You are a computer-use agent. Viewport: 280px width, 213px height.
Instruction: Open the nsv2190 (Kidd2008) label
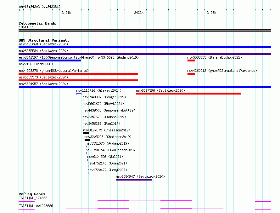pyautogui.click(x=36, y=64)
